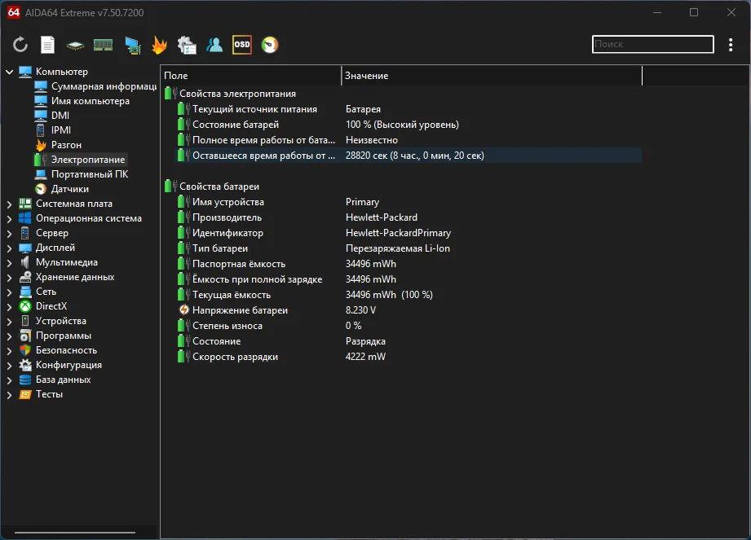Open the three-dot menu

(731, 45)
